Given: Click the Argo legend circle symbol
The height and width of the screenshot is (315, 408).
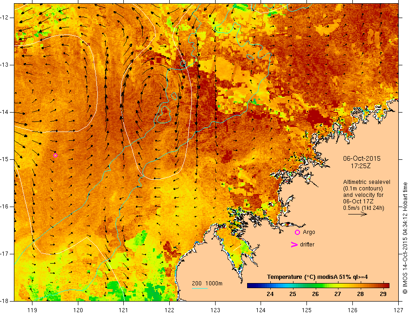Looking at the screenshot, I should tap(297, 233).
